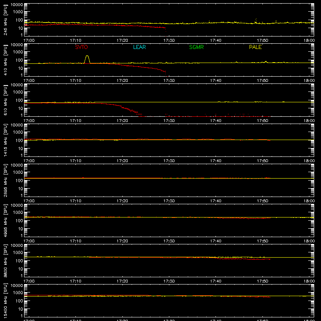Click 17:10 tick label under 245 MHz panel

click(75, 41)
